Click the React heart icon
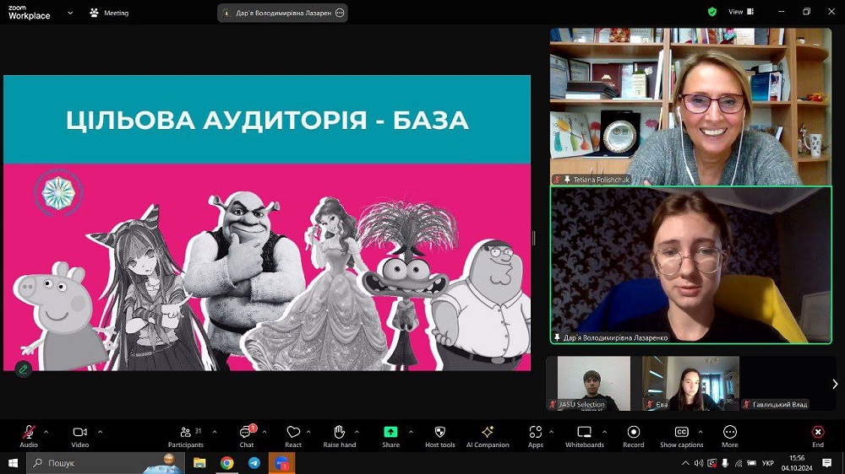This screenshot has width=845, height=474. click(293, 432)
